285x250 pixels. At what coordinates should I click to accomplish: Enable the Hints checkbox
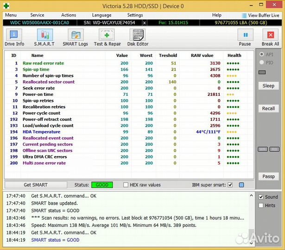pos(261,206)
